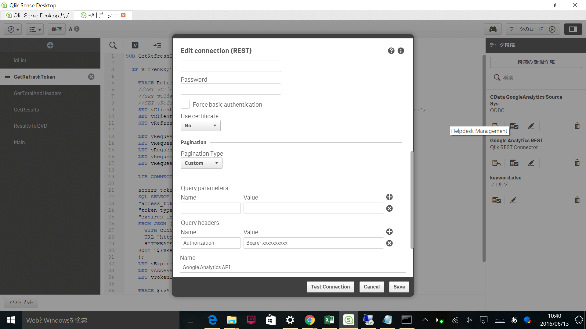
Task: Edit the Google Analytics REST connection
Action: pyautogui.click(x=531, y=163)
